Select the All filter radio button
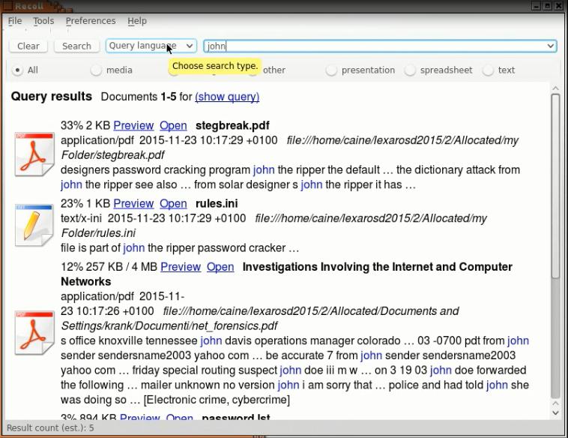Image resolution: width=568 pixels, height=438 pixels. coord(17,70)
